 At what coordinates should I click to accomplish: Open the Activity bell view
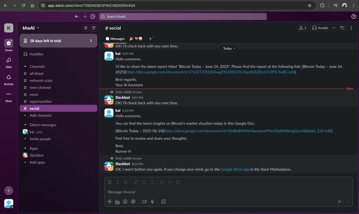pos(9,80)
